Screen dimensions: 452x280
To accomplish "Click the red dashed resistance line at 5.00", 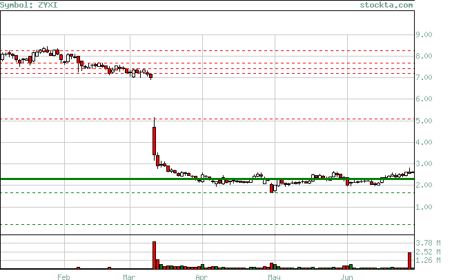I will [207, 119].
